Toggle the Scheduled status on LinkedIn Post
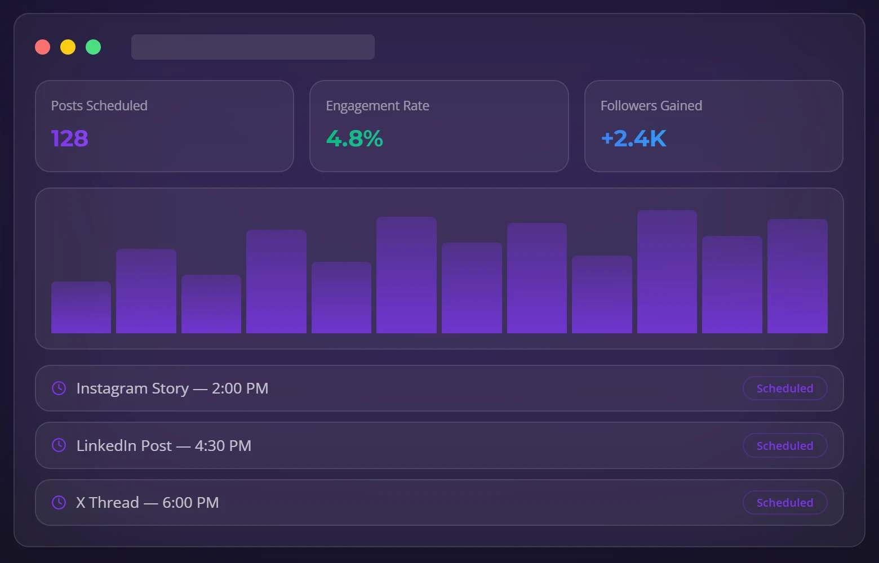 tap(784, 445)
